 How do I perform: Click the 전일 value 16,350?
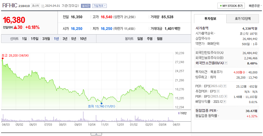coord(77,17)
